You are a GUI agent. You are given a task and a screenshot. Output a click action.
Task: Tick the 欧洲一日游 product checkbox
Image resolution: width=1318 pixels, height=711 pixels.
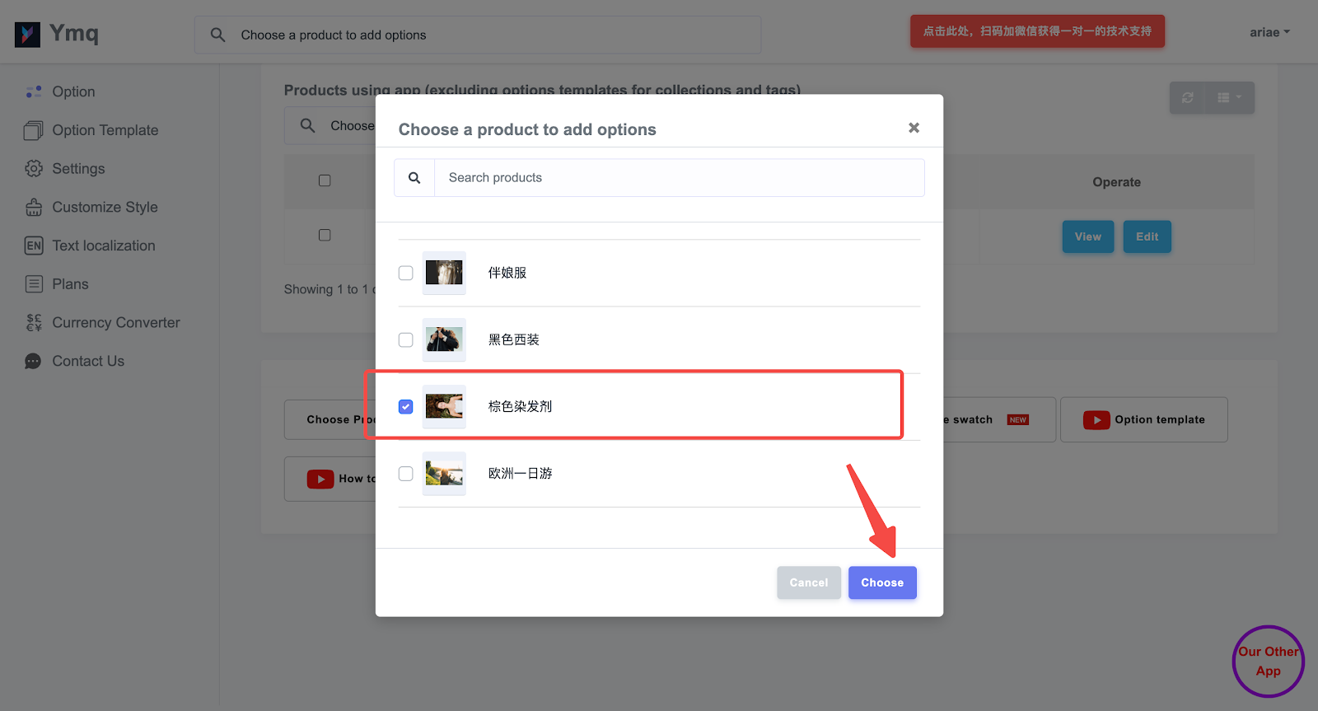coord(406,474)
